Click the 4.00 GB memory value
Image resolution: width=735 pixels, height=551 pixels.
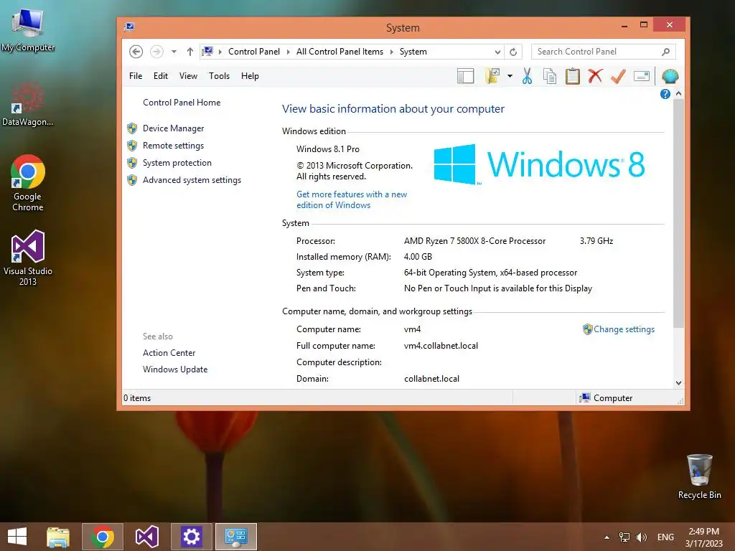[x=418, y=257]
